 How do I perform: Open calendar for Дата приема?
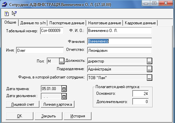(64, 88)
